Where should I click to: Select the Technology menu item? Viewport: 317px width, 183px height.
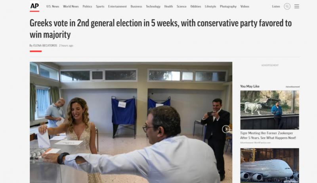pyautogui.click(x=153, y=6)
